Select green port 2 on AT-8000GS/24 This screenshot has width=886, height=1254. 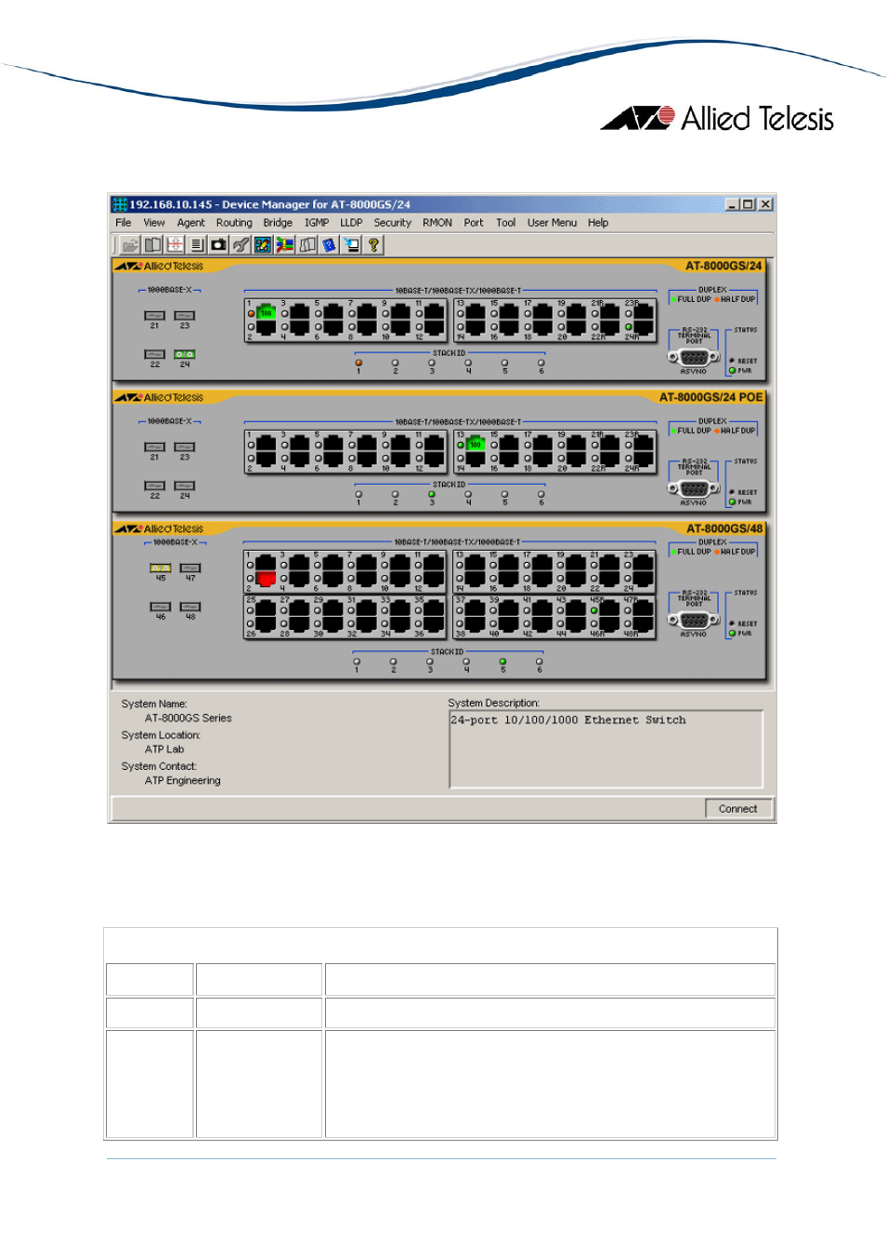click(266, 314)
